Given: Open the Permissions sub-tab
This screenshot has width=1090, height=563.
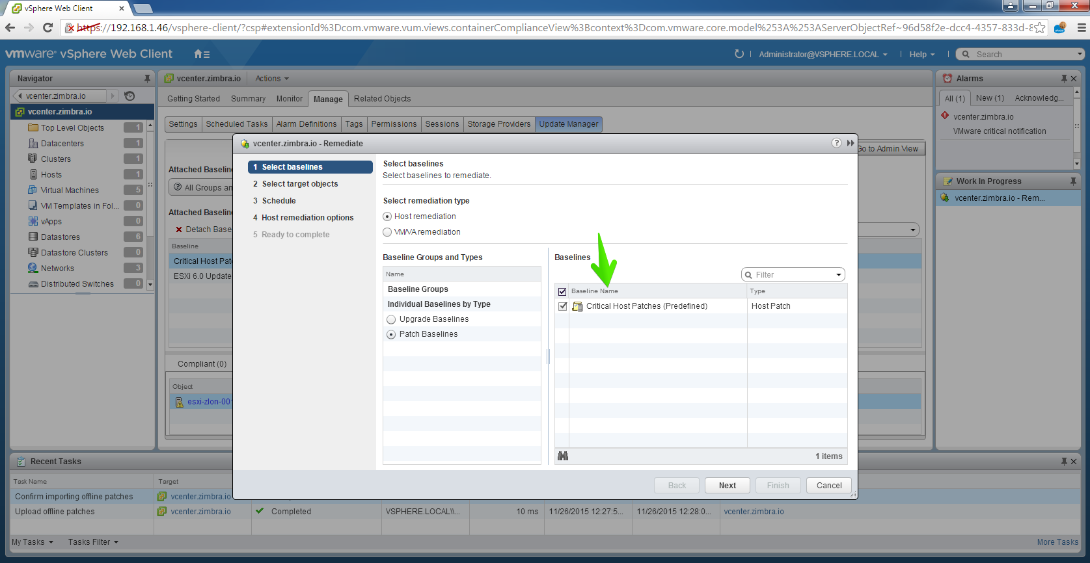Looking at the screenshot, I should (x=394, y=124).
